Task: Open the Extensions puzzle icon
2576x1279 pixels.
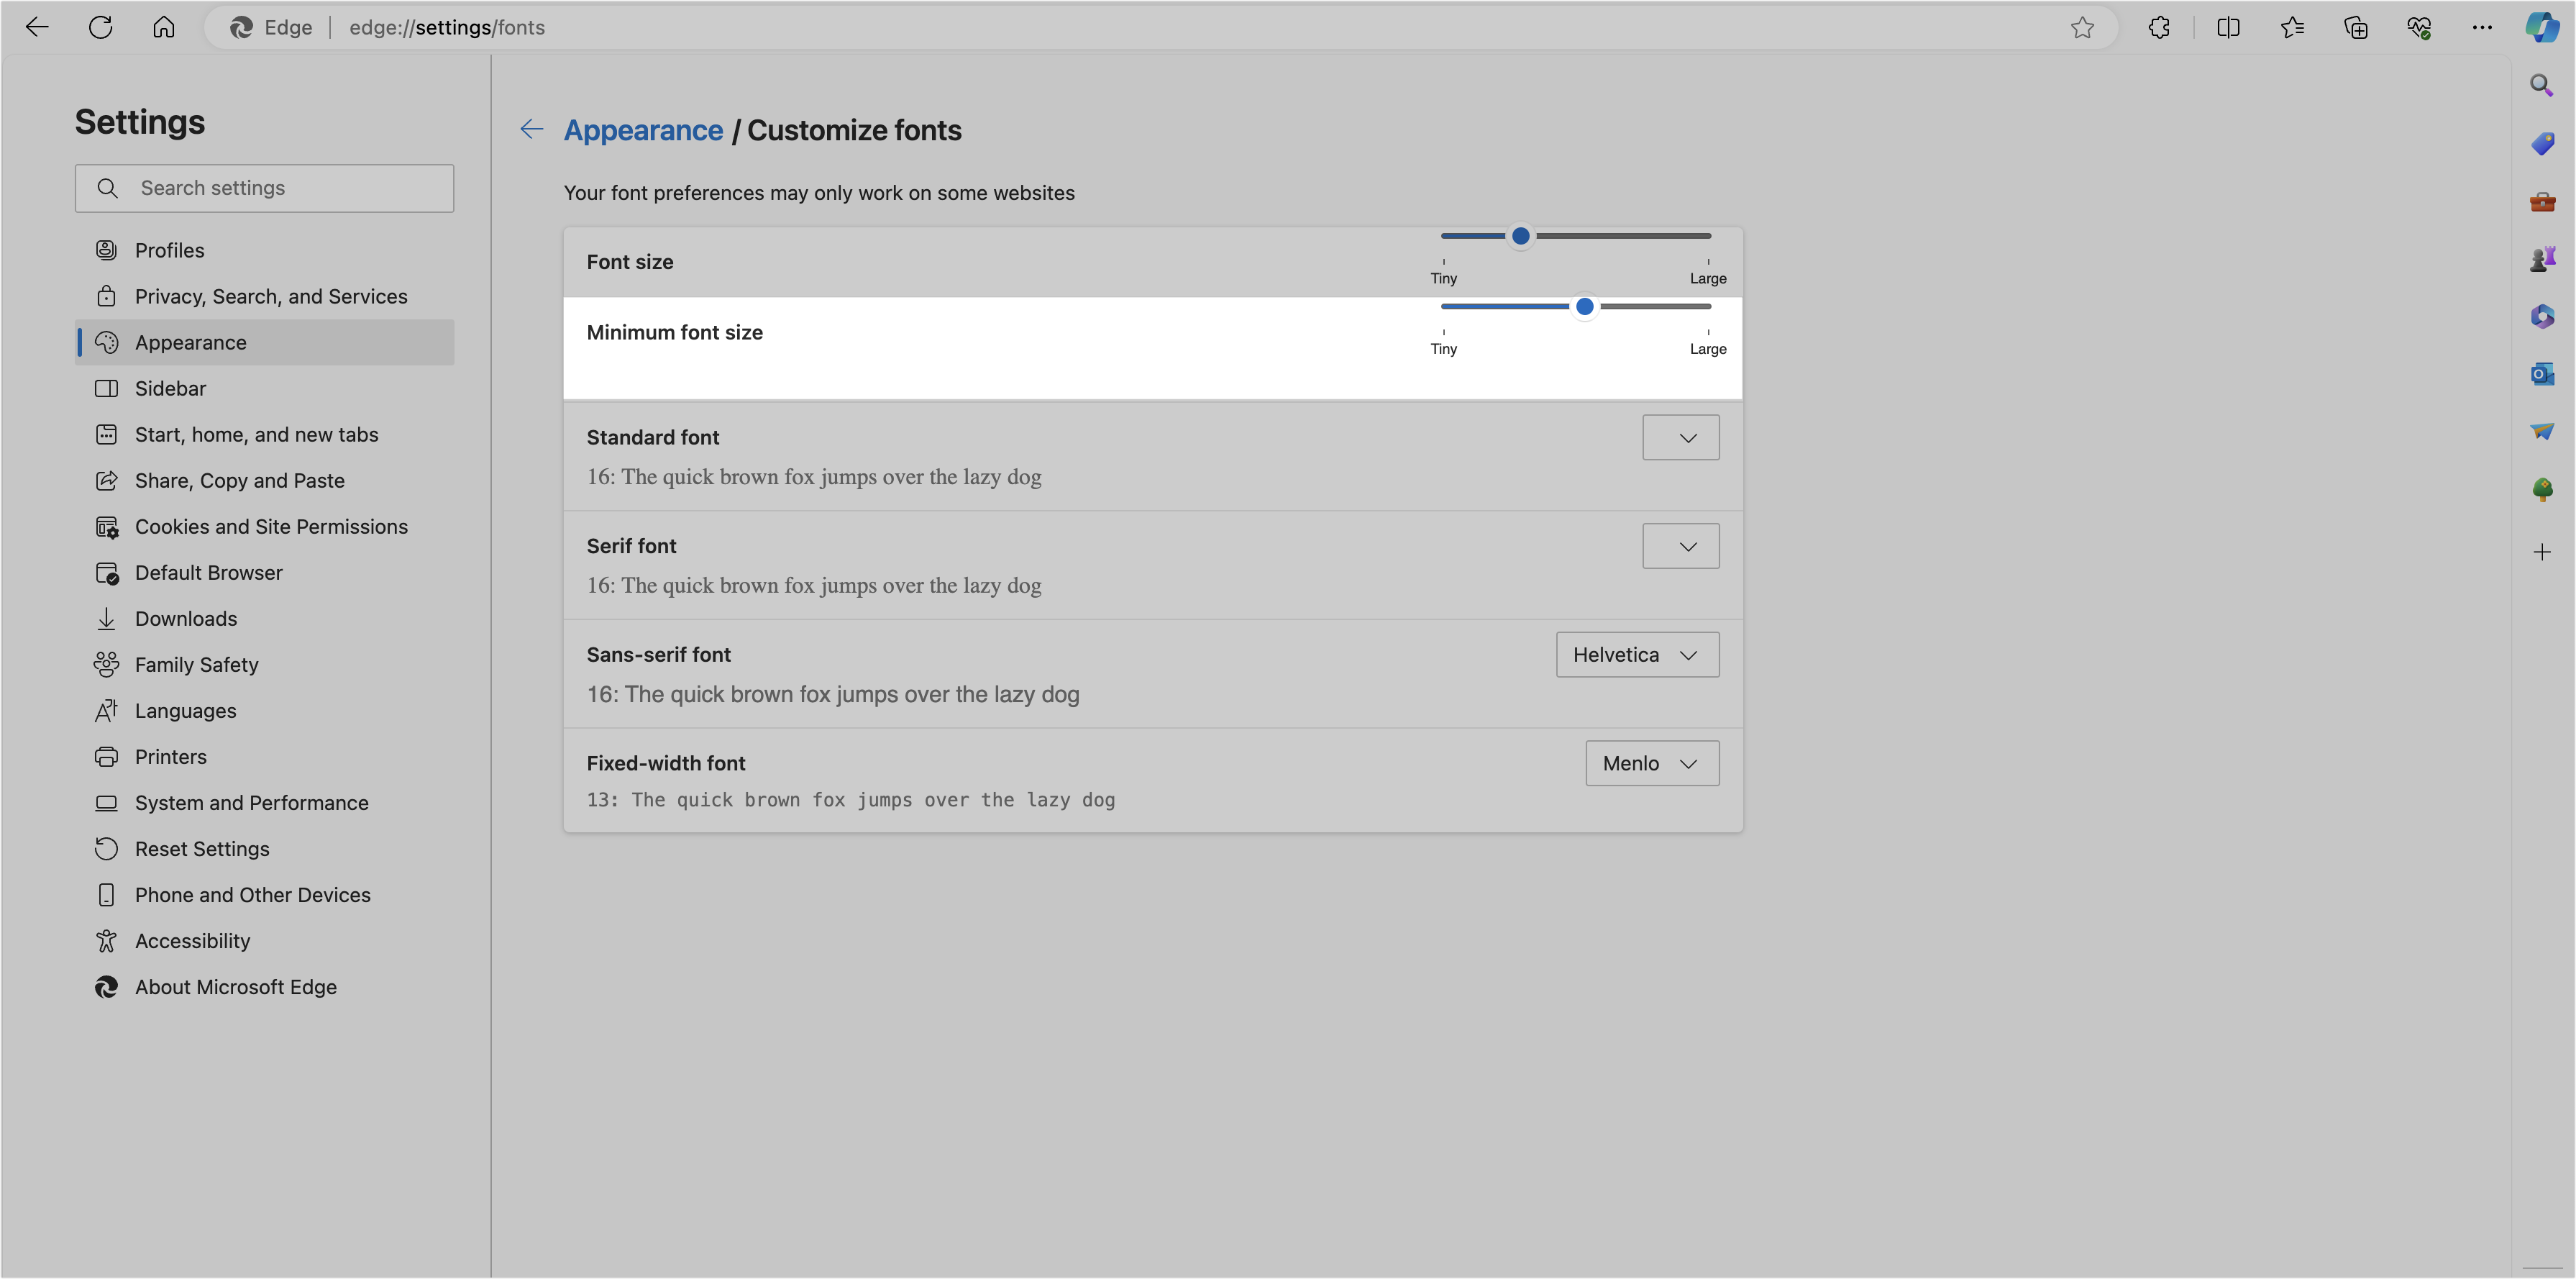Action: tap(2159, 27)
